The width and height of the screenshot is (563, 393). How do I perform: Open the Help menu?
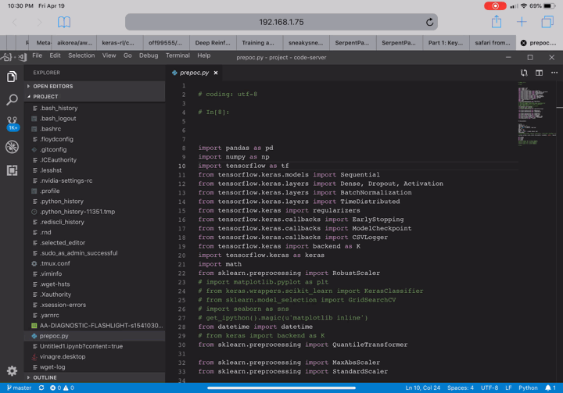[204, 55]
